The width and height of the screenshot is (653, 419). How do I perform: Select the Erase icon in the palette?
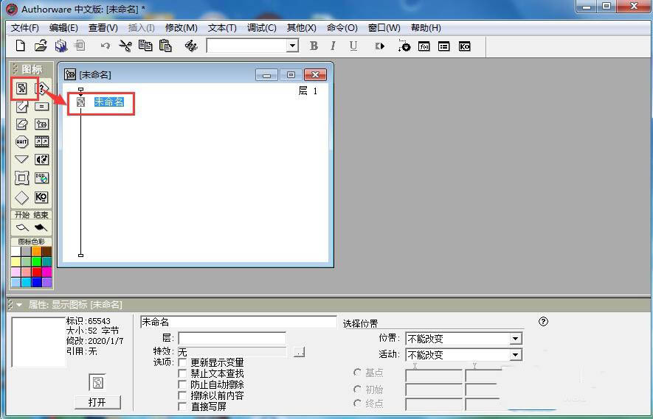[x=21, y=124]
